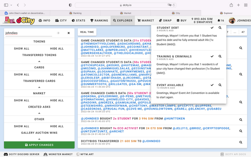Click SHOW ALL under MARKET
Screen dimensions: 251x157
point(22,100)
